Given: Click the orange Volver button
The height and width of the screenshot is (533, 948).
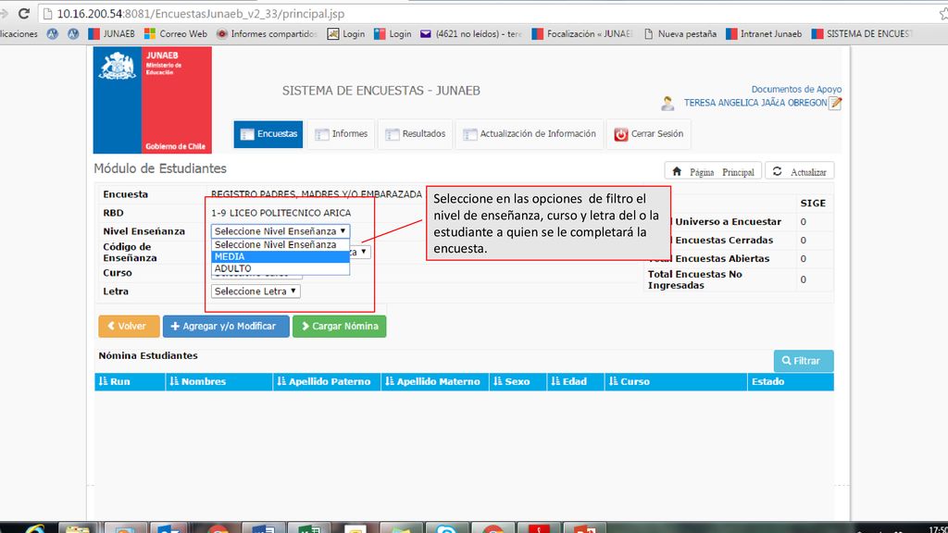Looking at the screenshot, I should tap(129, 327).
